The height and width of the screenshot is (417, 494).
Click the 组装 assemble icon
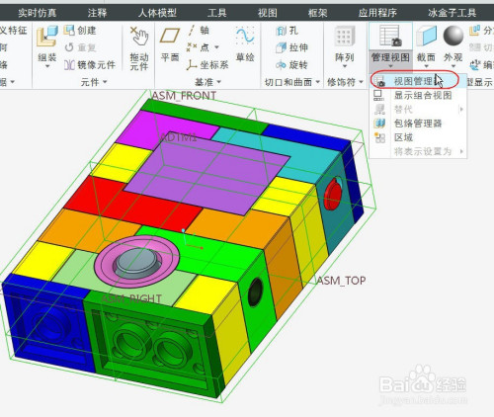pyautogui.click(x=47, y=37)
